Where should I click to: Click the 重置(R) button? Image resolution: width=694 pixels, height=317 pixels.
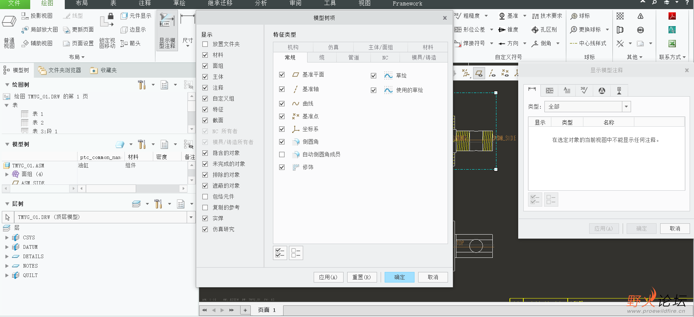[x=362, y=277]
